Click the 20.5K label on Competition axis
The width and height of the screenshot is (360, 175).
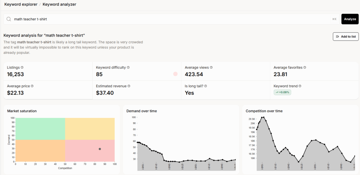[x=252, y=119]
